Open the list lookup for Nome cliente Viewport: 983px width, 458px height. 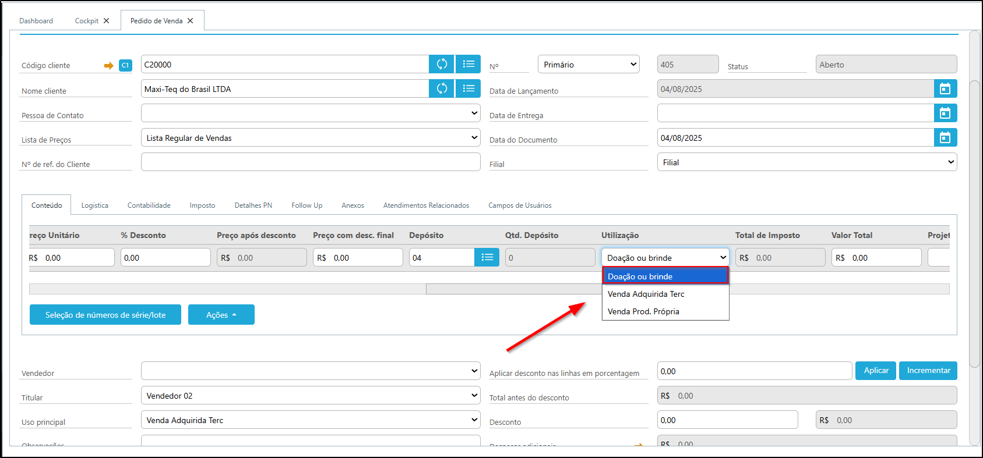468,88
